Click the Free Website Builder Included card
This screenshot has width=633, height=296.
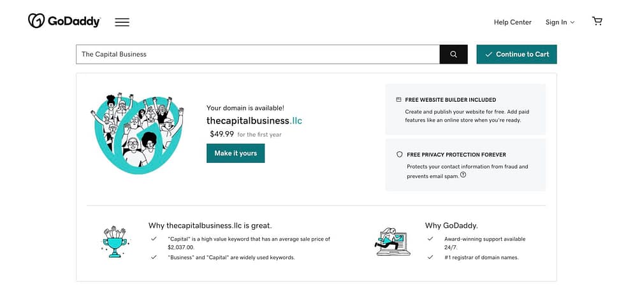tap(465, 109)
